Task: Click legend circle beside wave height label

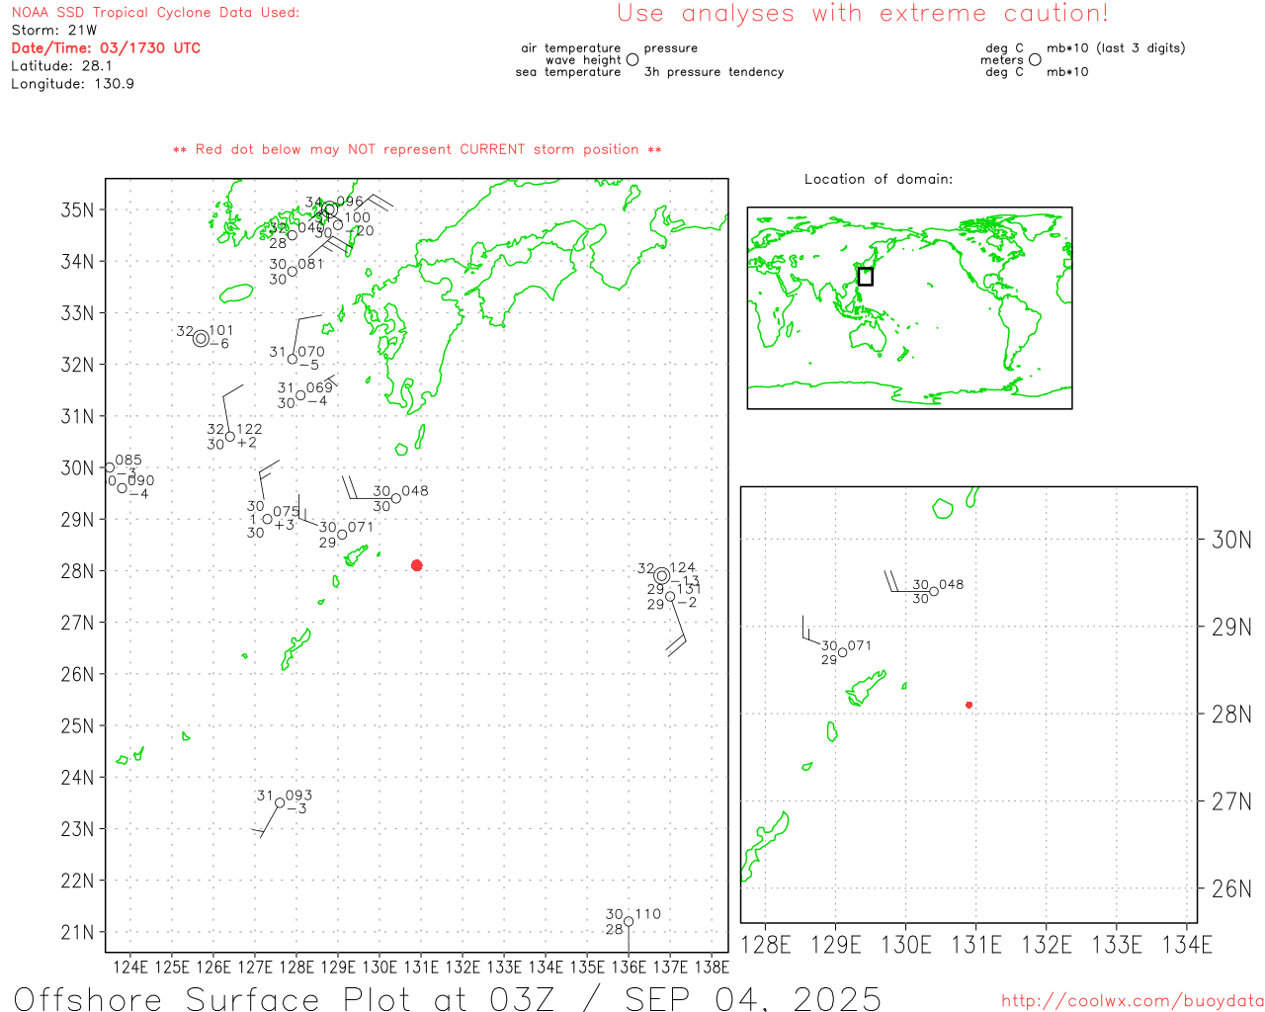Action: [632, 59]
